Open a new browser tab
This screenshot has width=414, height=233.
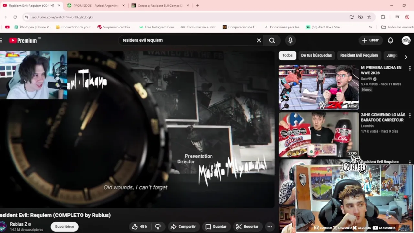click(x=197, y=6)
